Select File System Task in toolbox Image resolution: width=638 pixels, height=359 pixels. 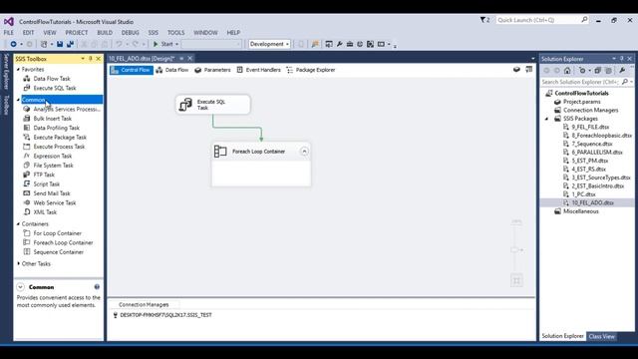[53, 166]
